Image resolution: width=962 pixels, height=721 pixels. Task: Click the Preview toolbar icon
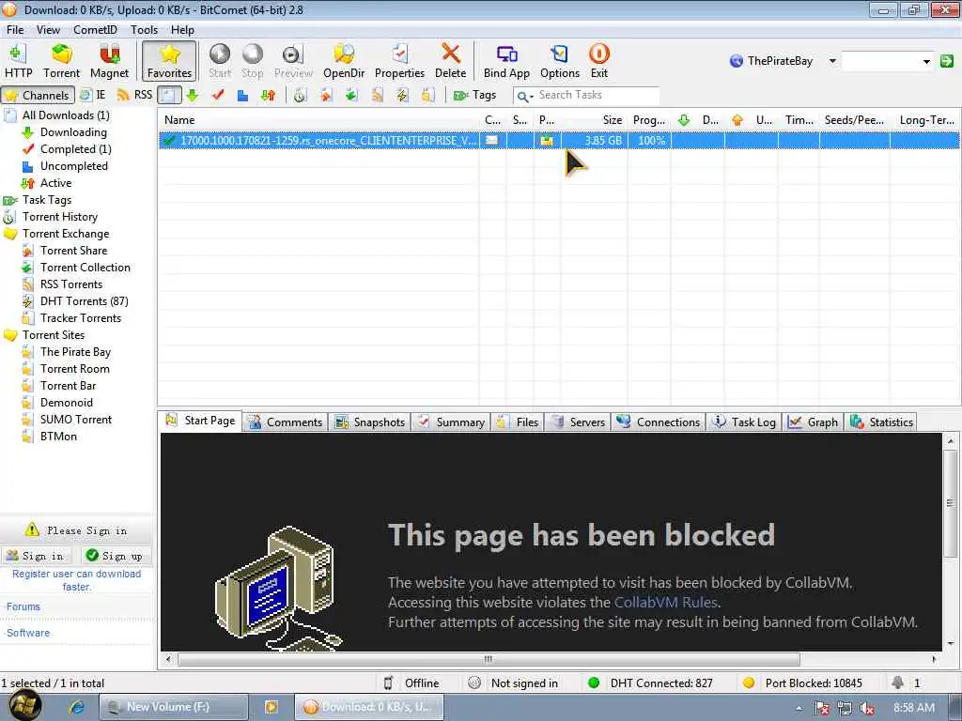(293, 61)
